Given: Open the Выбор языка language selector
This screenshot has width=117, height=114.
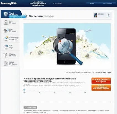Looking at the screenshot, I should (107, 4).
